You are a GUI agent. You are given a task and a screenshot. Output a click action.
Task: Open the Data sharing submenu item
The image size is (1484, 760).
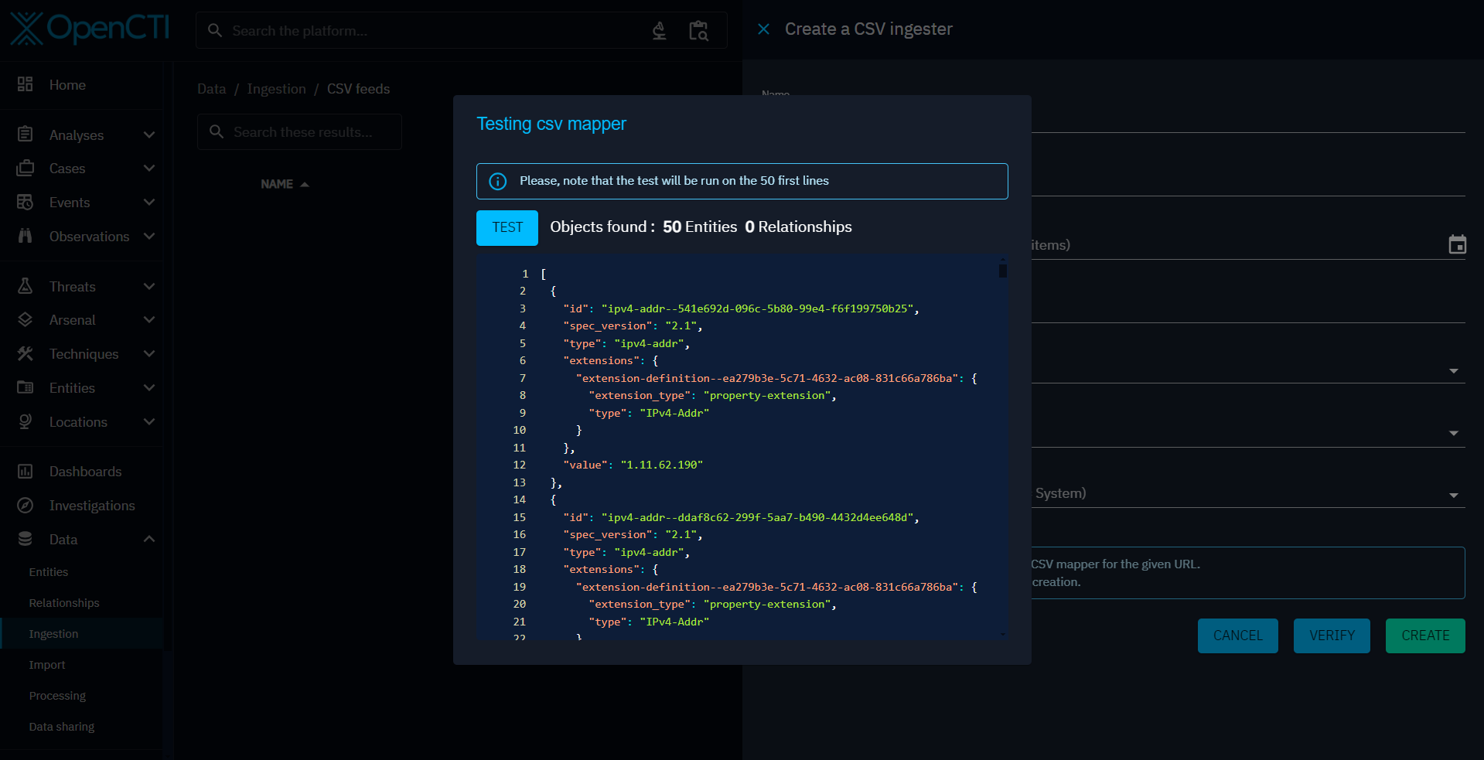pyautogui.click(x=82, y=726)
